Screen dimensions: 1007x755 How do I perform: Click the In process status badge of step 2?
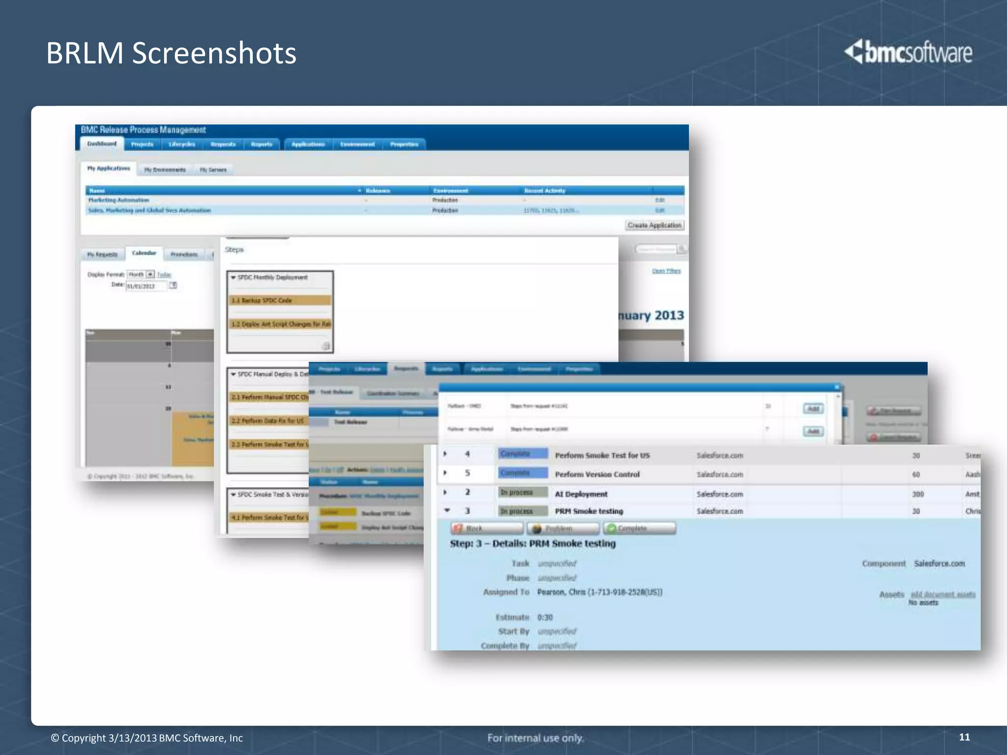coord(523,492)
